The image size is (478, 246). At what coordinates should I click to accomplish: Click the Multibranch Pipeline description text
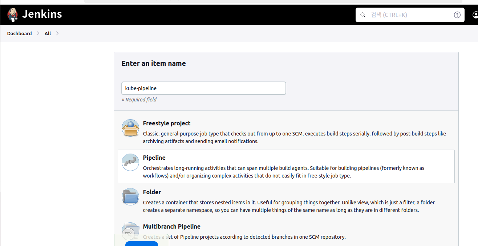[x=244, y=237]
